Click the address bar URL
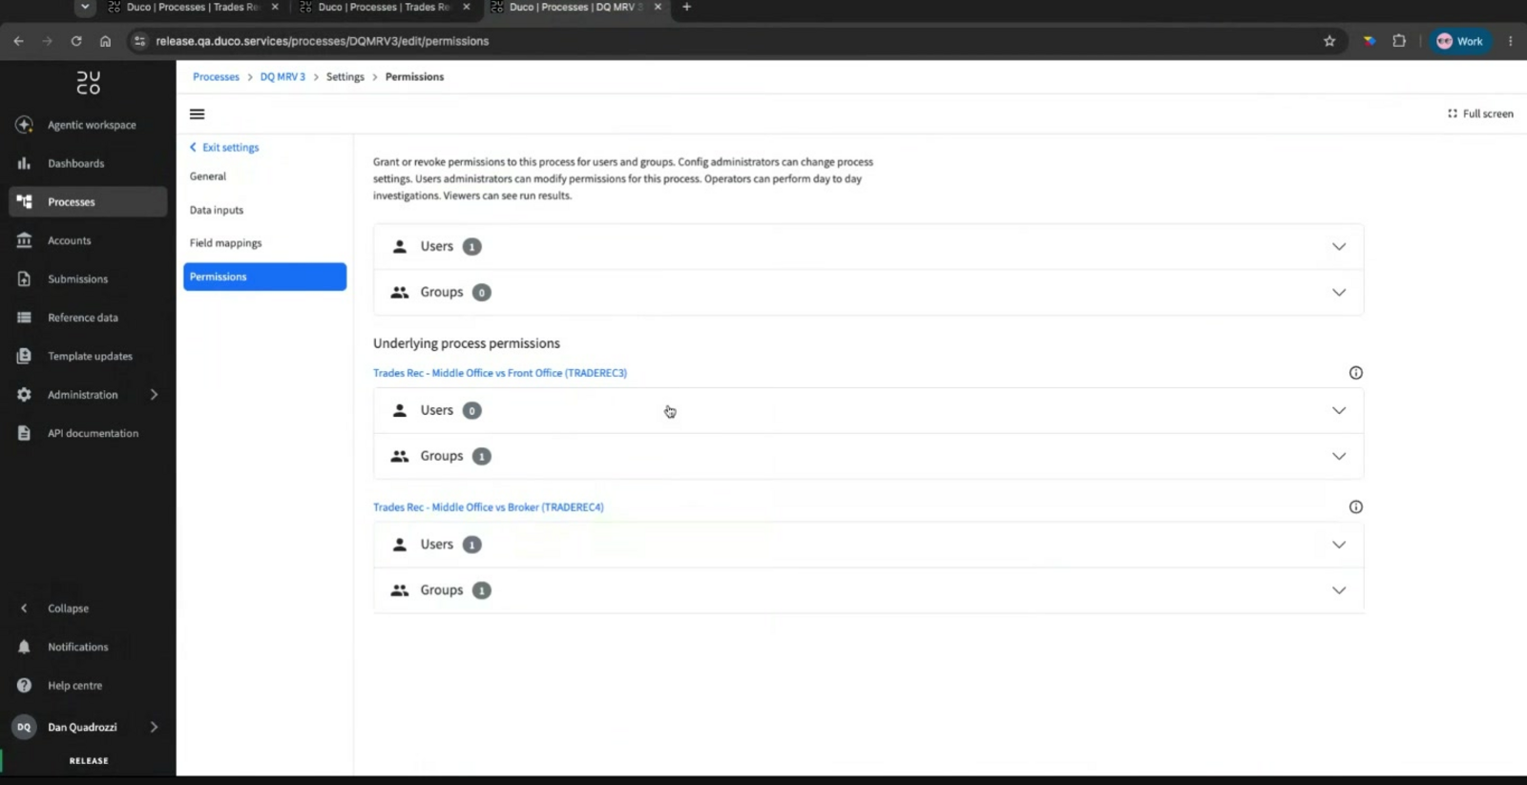The width and height of the screenshot is (1527, 785). (323, 41)
